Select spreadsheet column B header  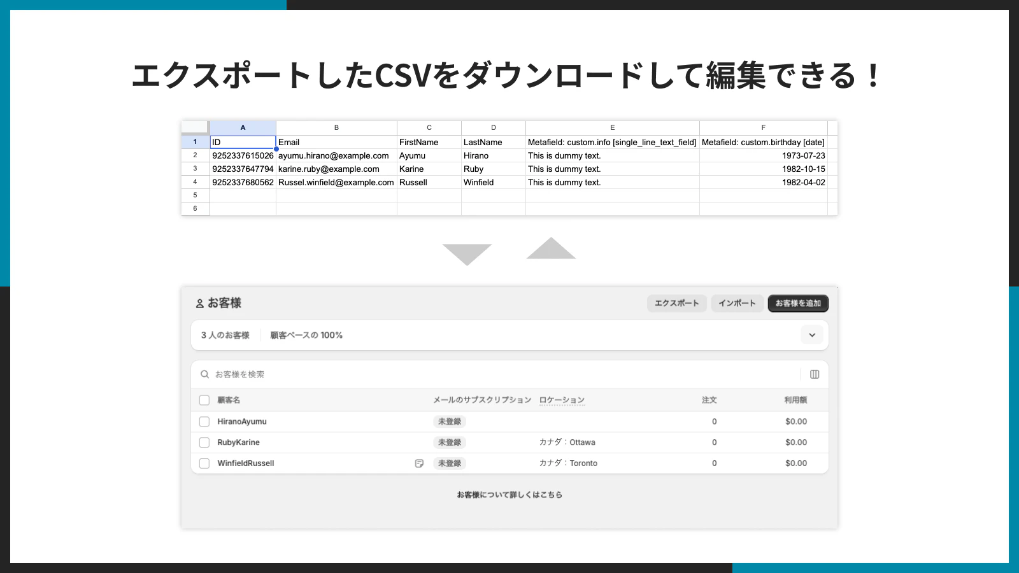pyautogui.click(x=336, y=127)
